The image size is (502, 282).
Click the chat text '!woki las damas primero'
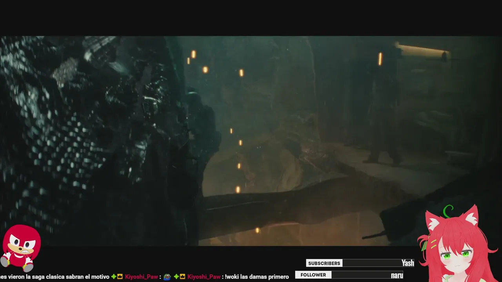[256, 277]
